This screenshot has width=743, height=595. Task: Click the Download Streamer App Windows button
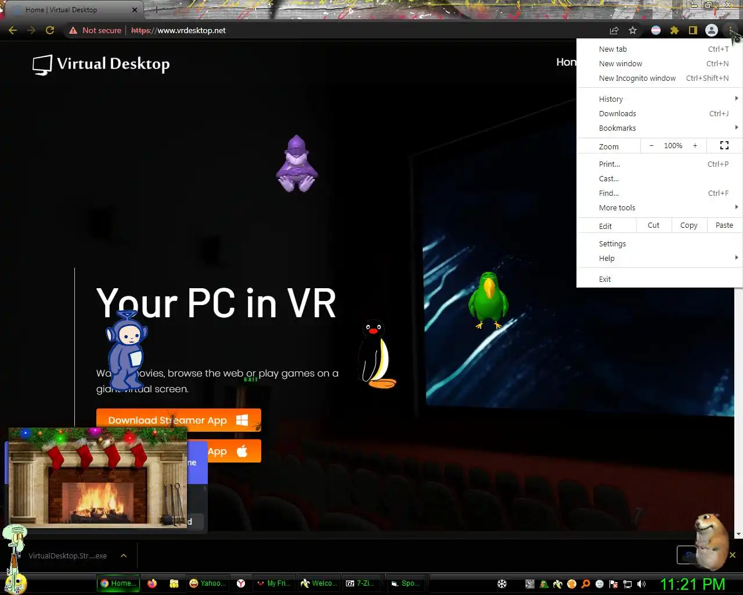click(179, 420)
